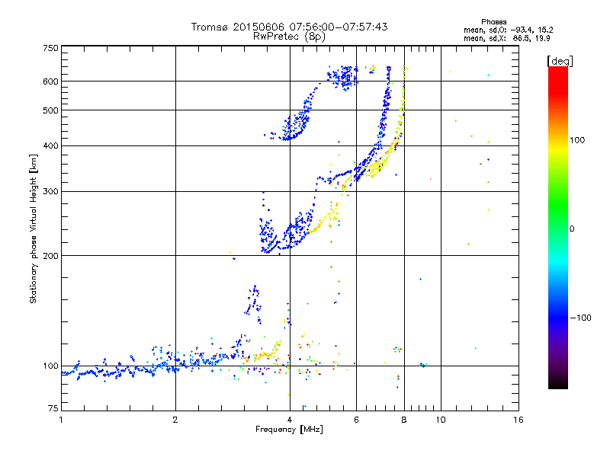The width and height of the screenshot is (610, 457).
Task: Click the y-axis tick label '500'
Action: click(50, 110)
